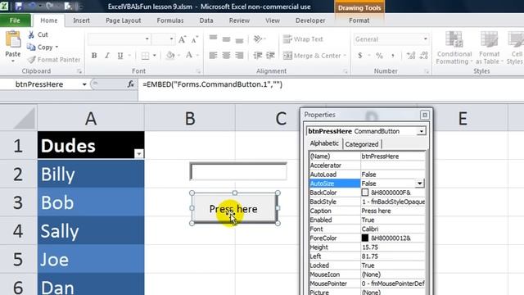Click the Paste clipboard icon

tap(13, 40)
